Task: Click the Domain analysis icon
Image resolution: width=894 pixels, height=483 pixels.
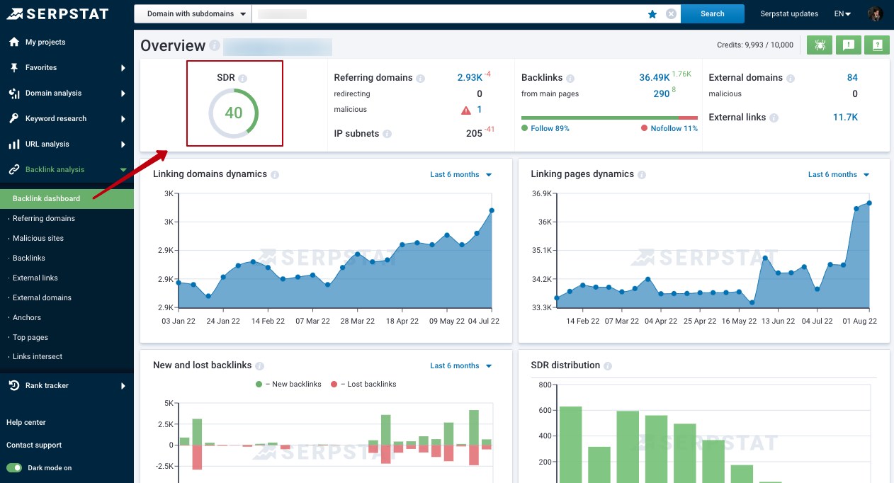Action: pyautogui.click(x=14, y=93)
